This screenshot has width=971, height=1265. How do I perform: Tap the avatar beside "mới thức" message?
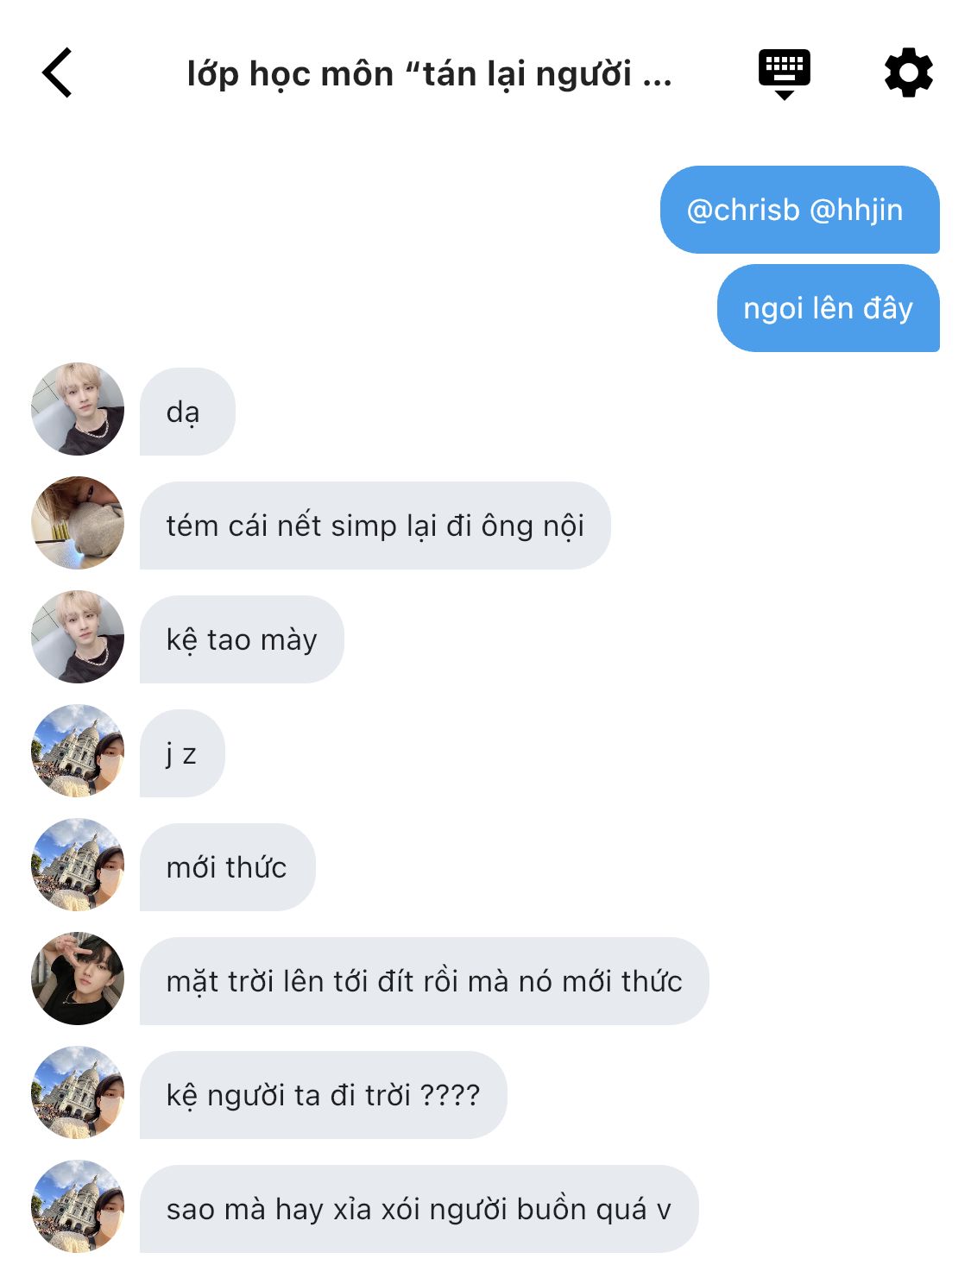(x=78, y=865)
